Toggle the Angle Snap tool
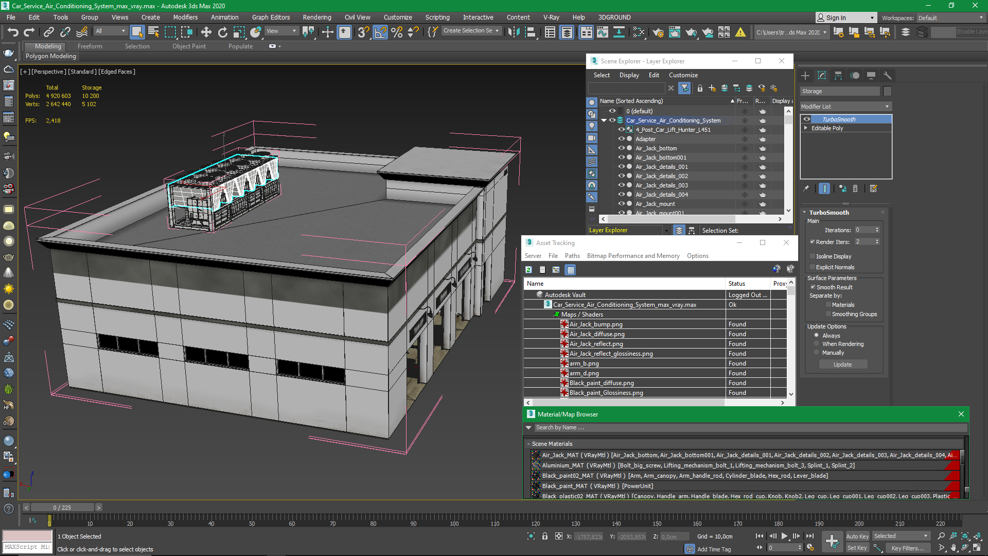Screen dimensions: 988x556 380,32
